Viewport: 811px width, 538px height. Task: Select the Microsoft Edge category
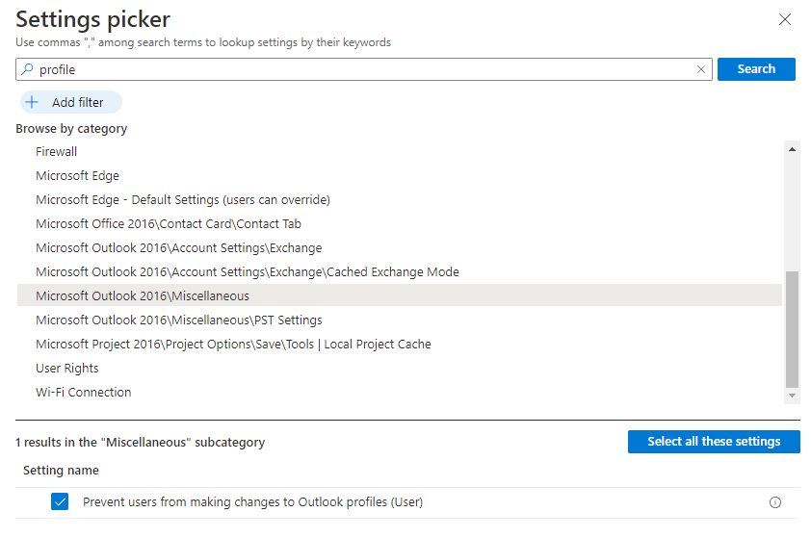tap(78, 176)
